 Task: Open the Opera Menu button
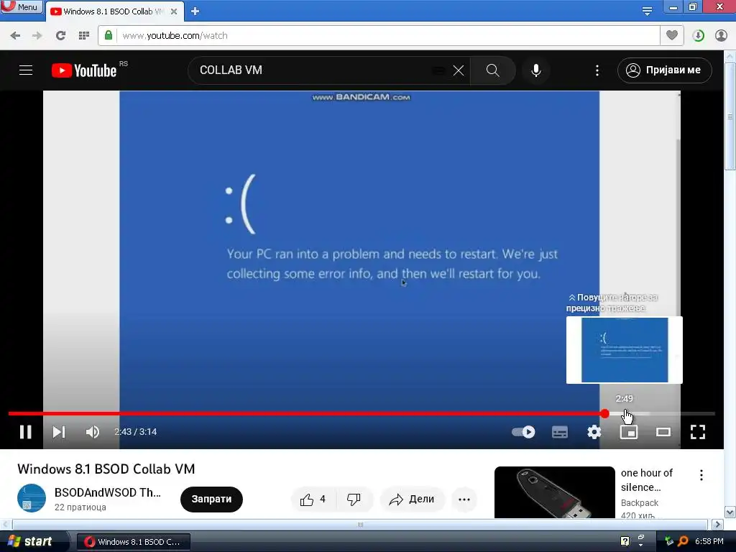tap(22, 6)
